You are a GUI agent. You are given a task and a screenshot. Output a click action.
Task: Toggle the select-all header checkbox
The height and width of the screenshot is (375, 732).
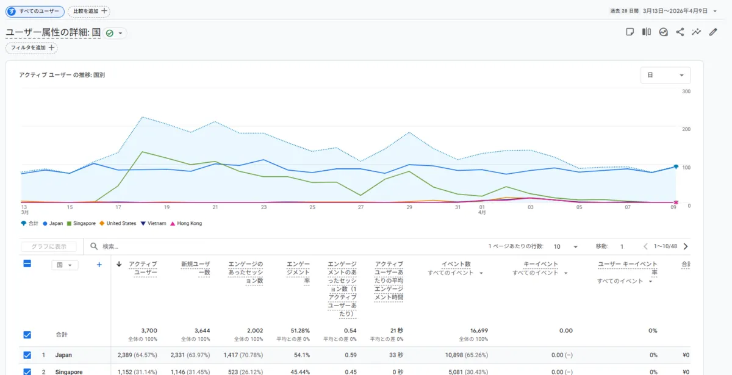click(x=27, y=264)
